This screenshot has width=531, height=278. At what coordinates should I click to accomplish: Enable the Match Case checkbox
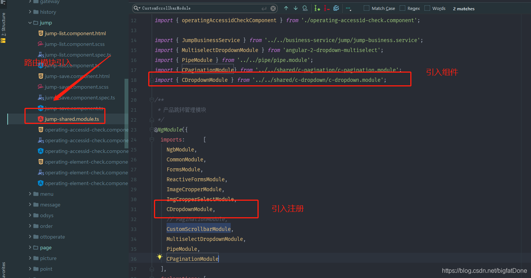(366, 8)
